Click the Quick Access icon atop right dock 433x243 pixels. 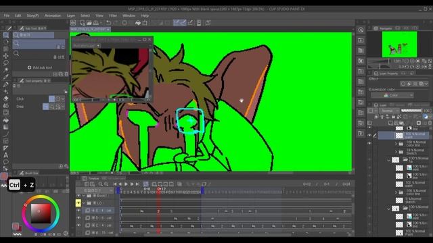(x=361, y=30)
